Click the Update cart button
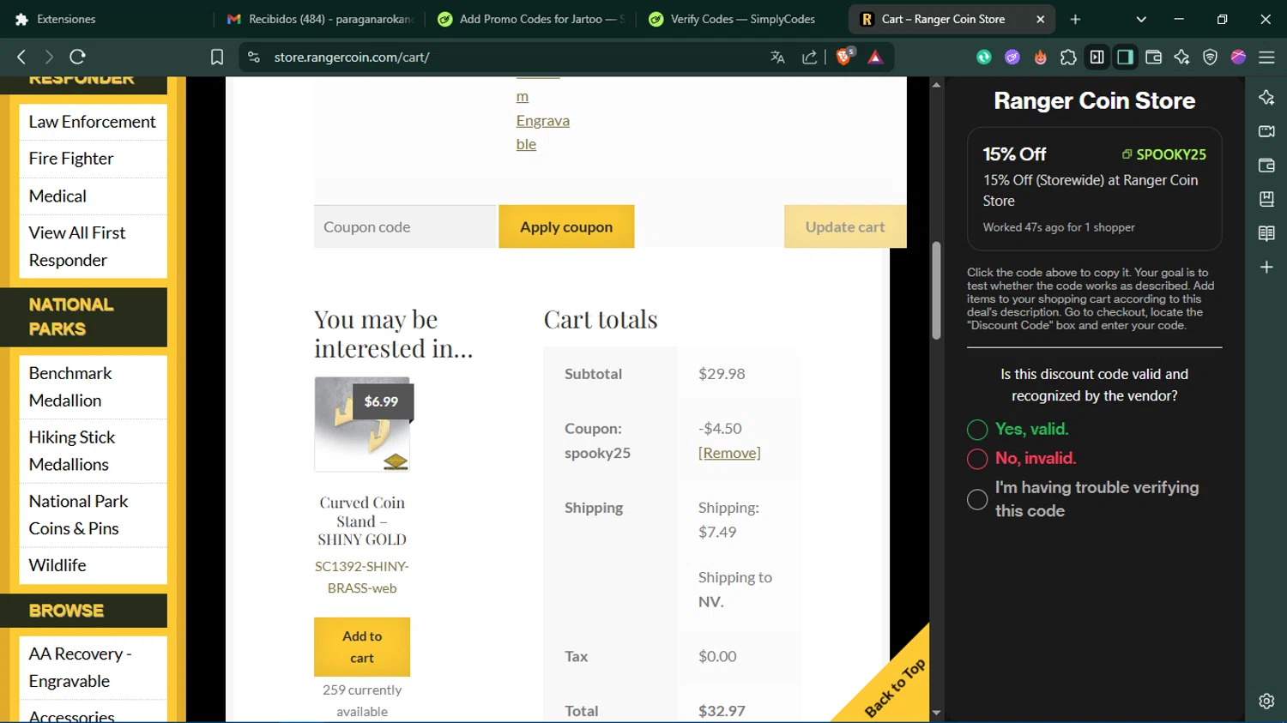 (x=845, y=226)
